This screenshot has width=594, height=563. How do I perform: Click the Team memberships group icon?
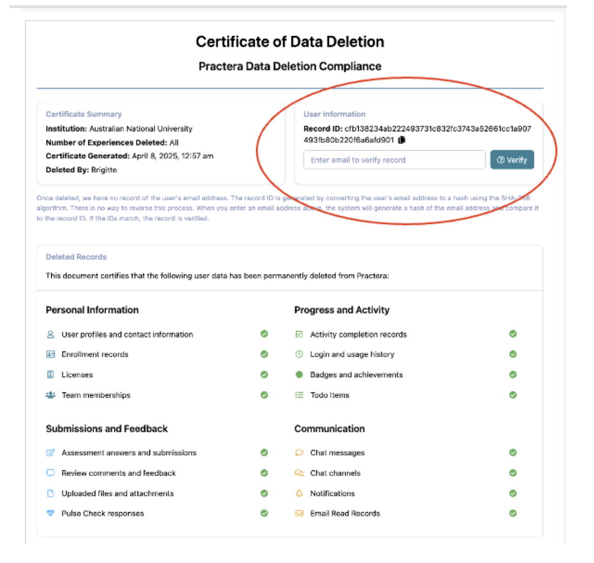coord(51,395)
